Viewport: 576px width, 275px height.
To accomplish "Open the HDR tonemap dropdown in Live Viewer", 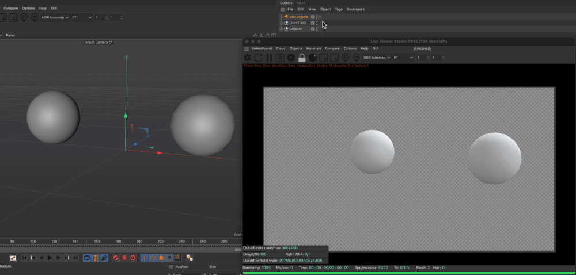I will pos(377,58).
